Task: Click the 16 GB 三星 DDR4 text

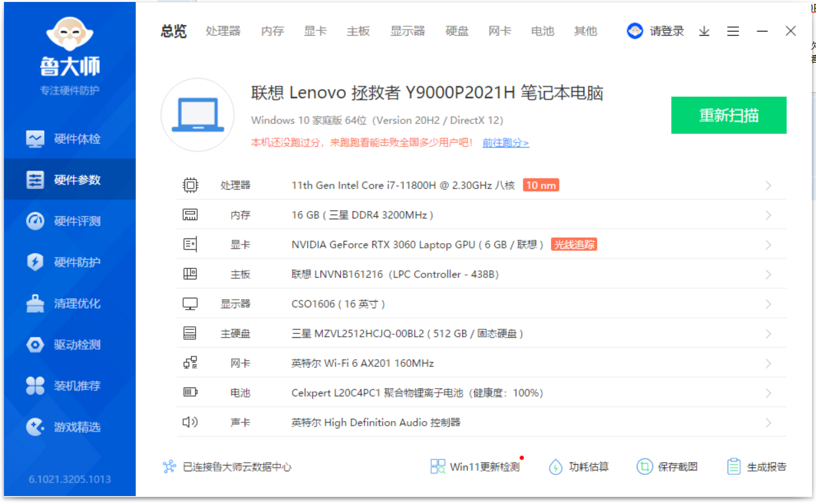Action: [363, 215]
